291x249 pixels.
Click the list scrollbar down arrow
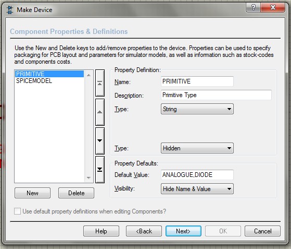point(88,177)
